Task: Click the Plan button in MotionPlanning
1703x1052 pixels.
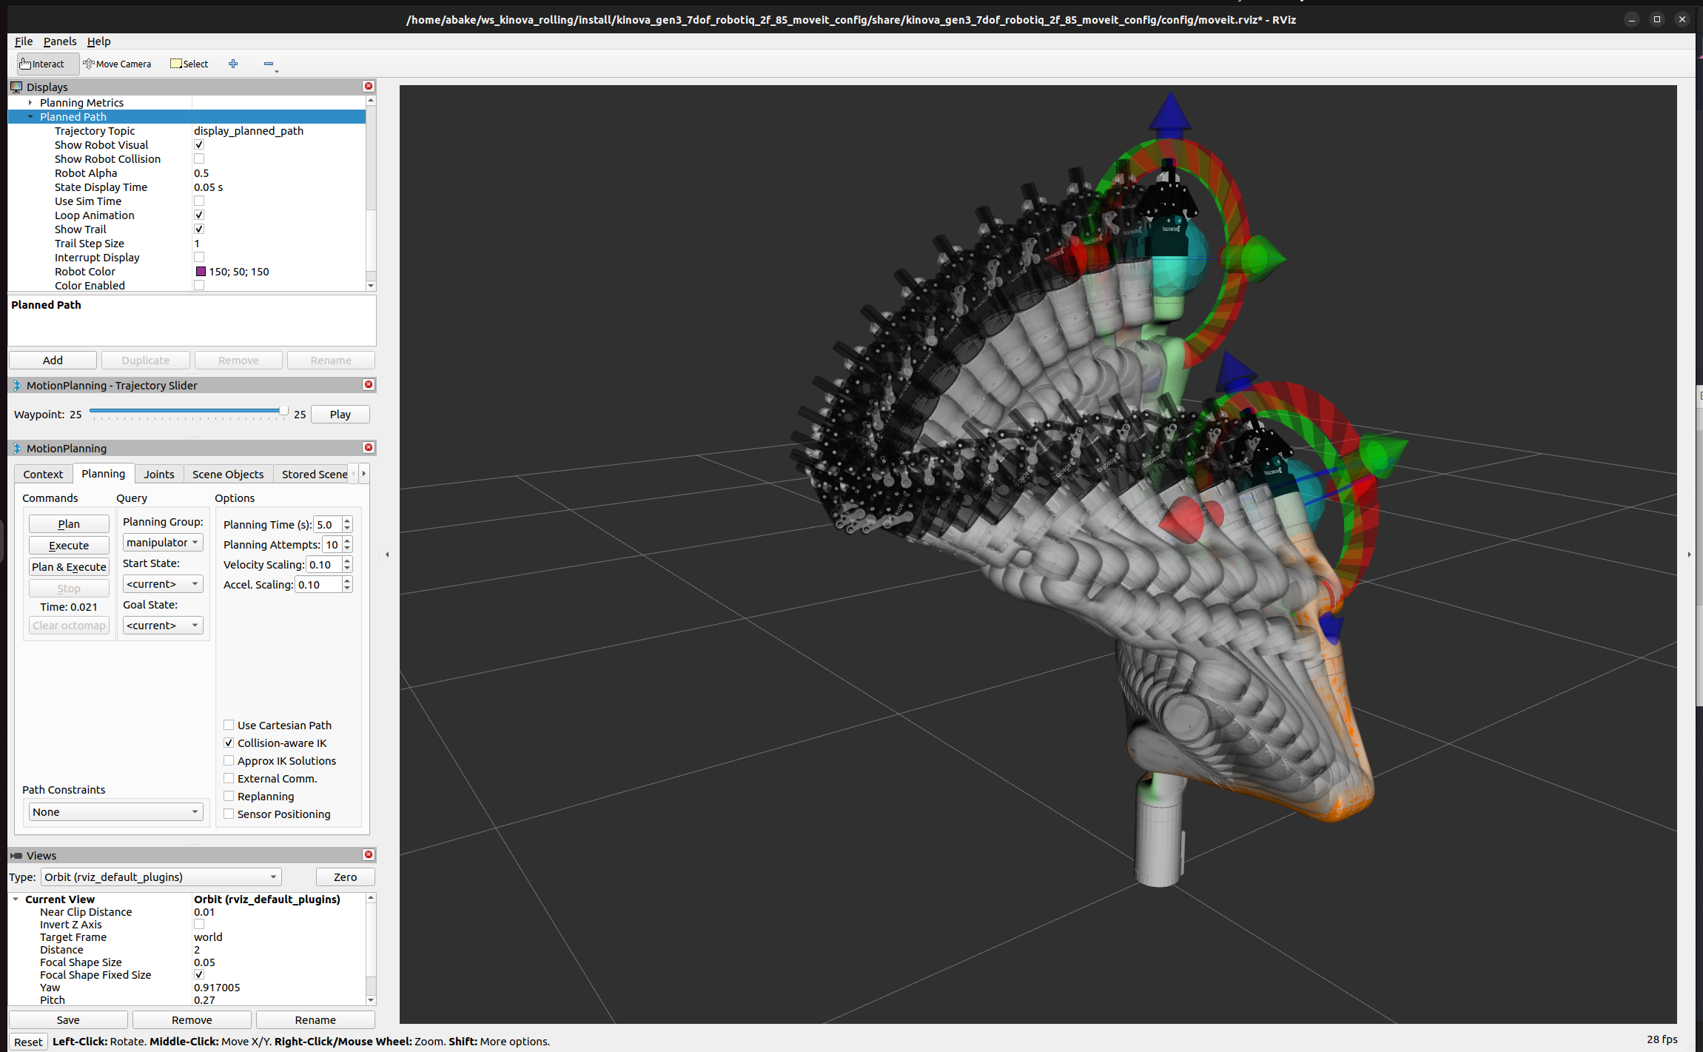Action: [68, 524]
